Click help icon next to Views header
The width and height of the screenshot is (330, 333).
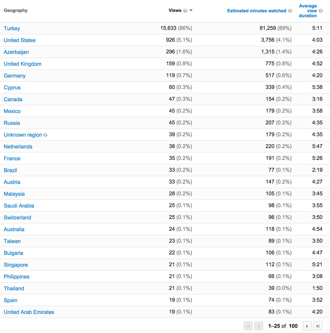185,11
